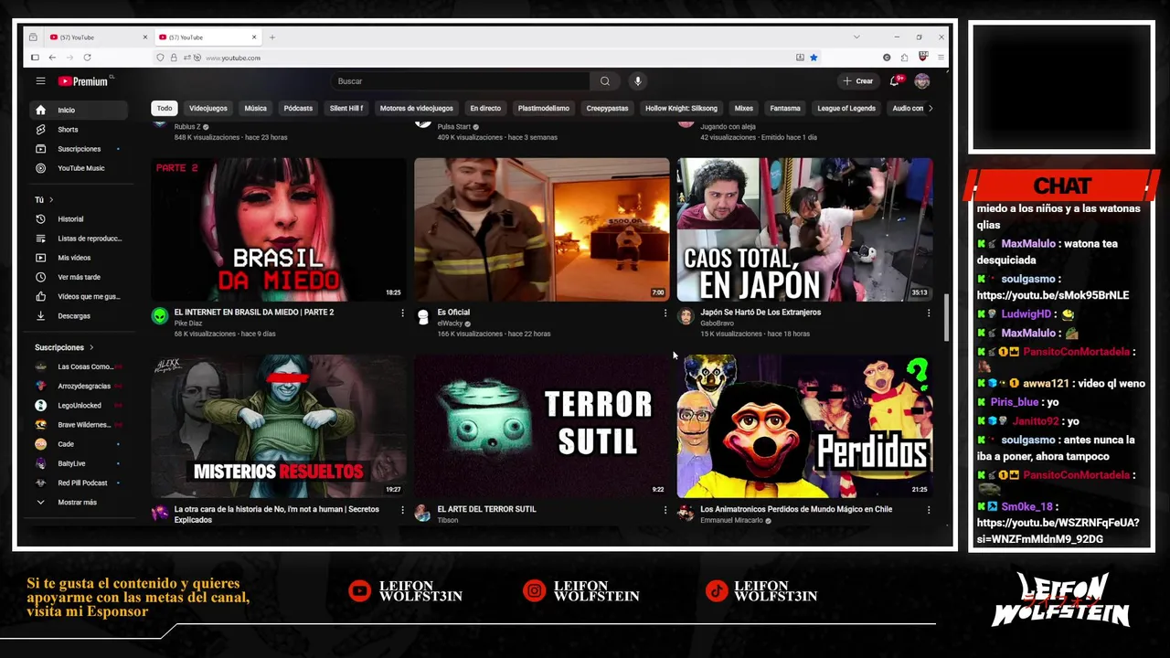The image size is (1170, 658).
Task: Open Videos que me gustan
Action: tap(79, 296)
